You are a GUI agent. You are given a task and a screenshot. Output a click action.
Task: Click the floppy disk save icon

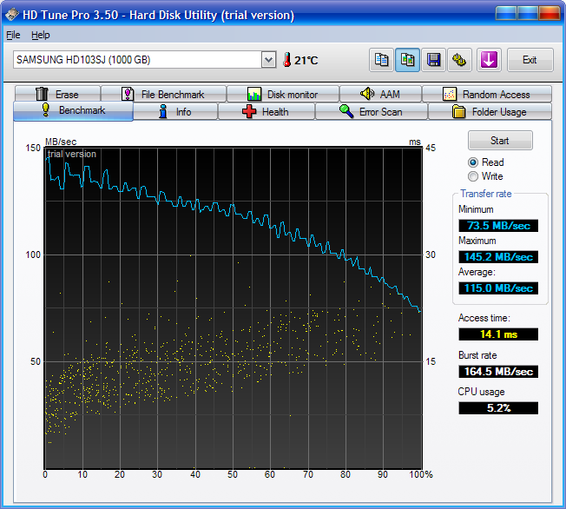433,60
